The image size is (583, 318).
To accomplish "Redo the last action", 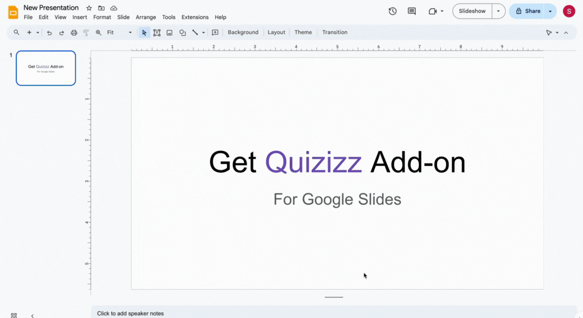I will point(62,32).
